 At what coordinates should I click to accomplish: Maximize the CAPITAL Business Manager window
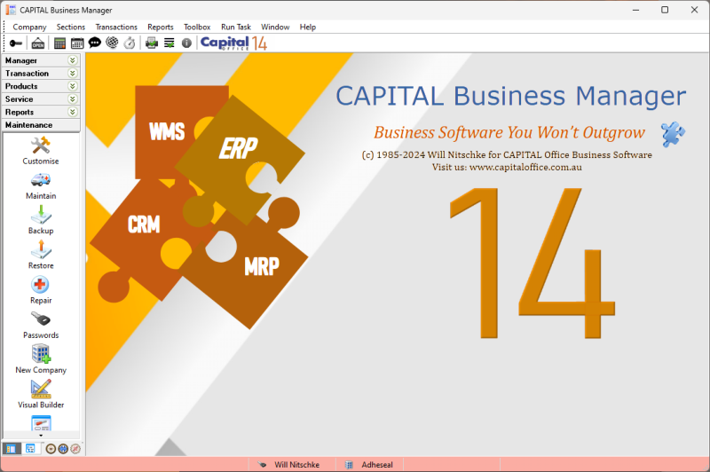tap(665, 10)
